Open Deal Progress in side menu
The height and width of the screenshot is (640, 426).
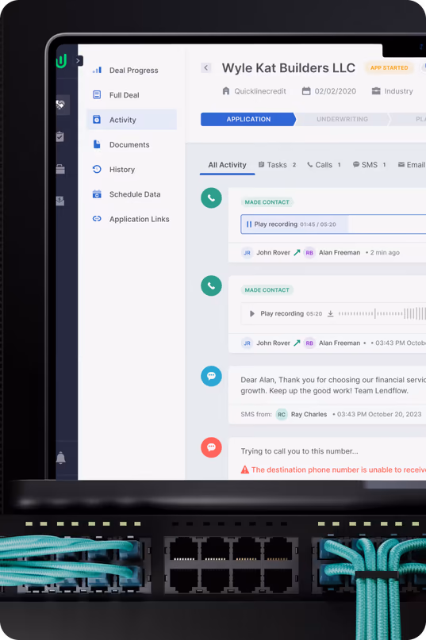[x=132, y=71]
